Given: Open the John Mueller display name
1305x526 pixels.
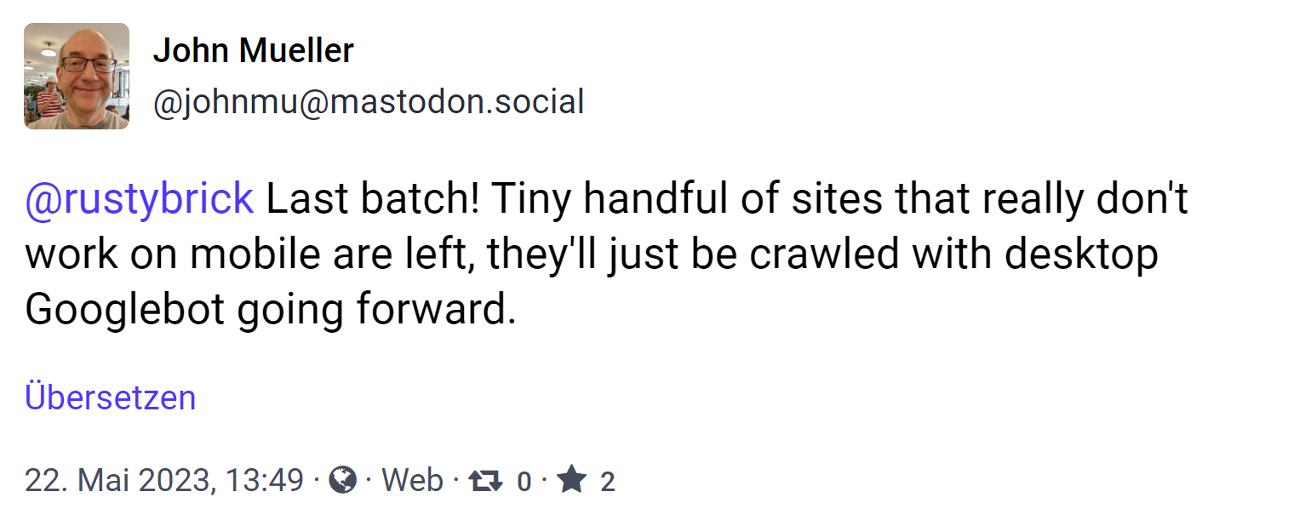Looking at the screenshot, I should tap(253, 52).
